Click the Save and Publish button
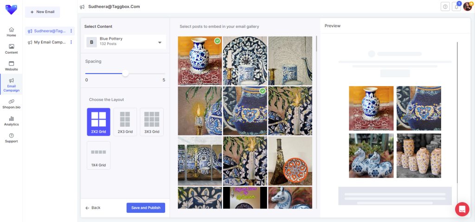Image resolution: width=475 pixels, height=222 pixels. pos(146,208)
